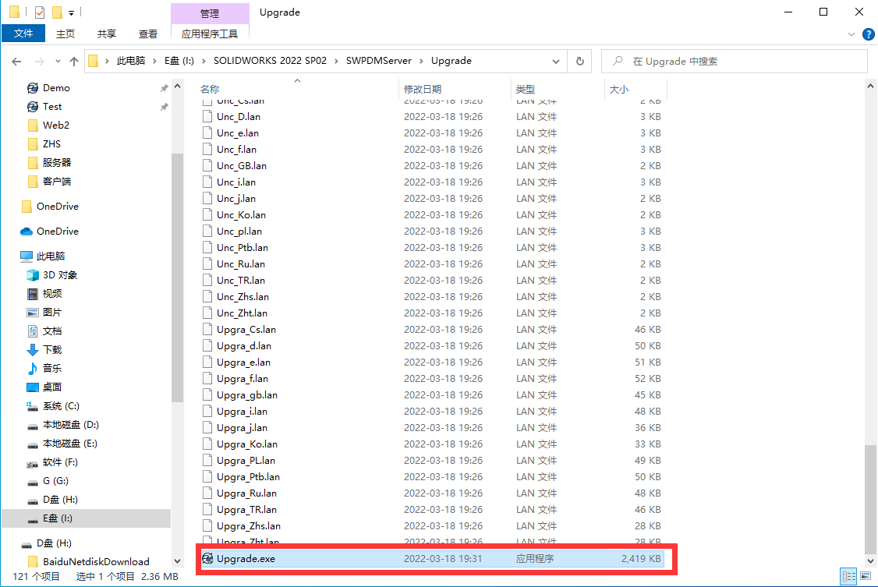The image size is (878, 587).
Task: Click the file list scroll up arrow
Action: [x=869, y=87]
